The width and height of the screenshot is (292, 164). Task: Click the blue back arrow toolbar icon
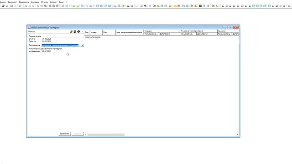pos(20,6)
